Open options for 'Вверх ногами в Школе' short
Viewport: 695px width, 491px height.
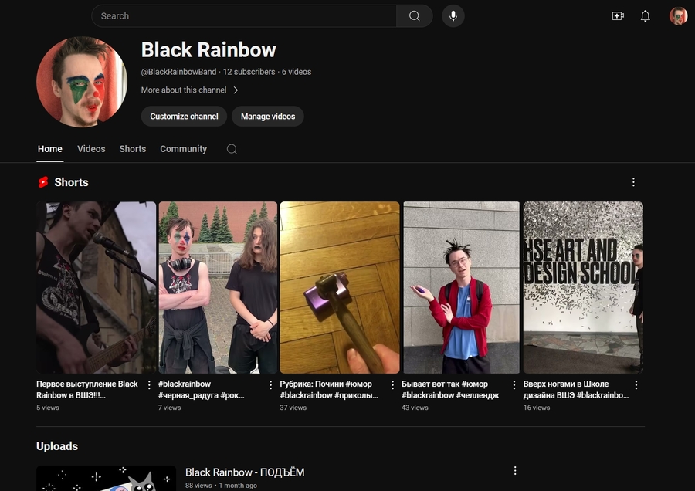point(636,384)
